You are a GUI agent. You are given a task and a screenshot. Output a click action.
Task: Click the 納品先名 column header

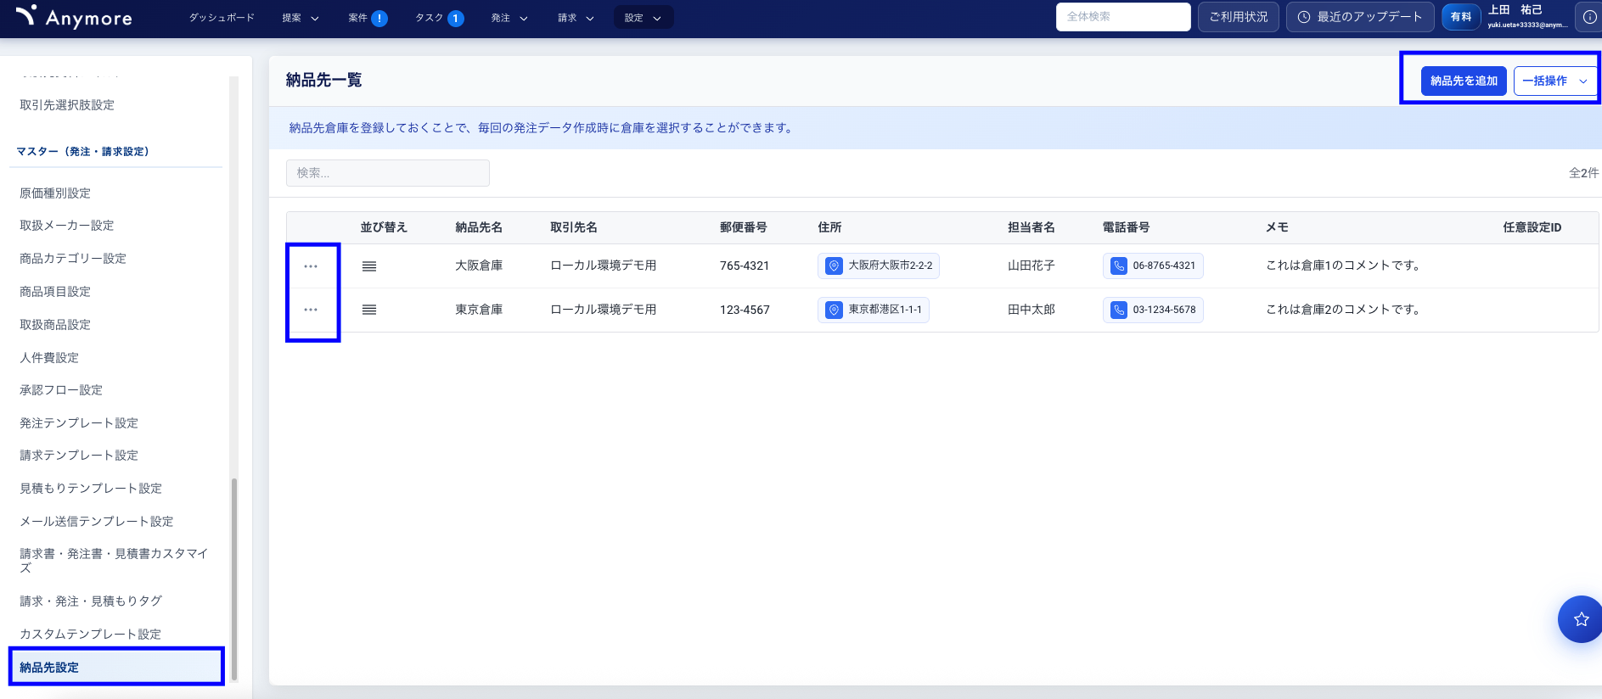click(x=479, y=227)
